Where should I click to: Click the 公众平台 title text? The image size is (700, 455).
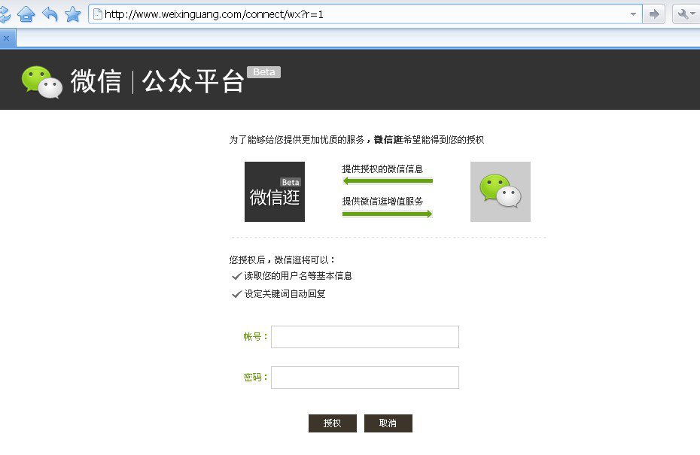[193, 81]
